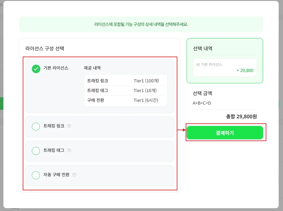This screenshot has height=211, width=283.
Task: Click the green instruction banner at top
Action: pos(141,24)
